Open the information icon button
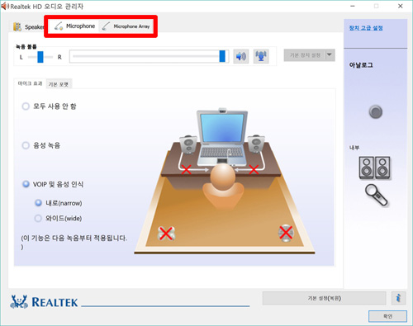 (x=398, y=298)
